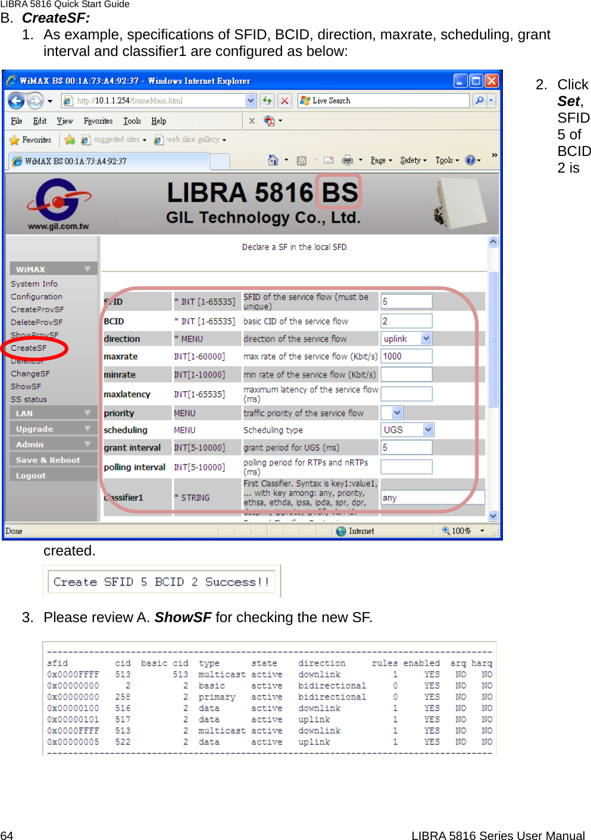The width and height of the screenshot is (591, 840).
Task: Expand the Tools command bar dropdown
Action: 447,160
